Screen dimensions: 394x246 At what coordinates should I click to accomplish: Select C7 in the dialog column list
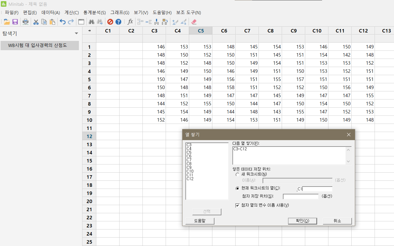[189, 160]
